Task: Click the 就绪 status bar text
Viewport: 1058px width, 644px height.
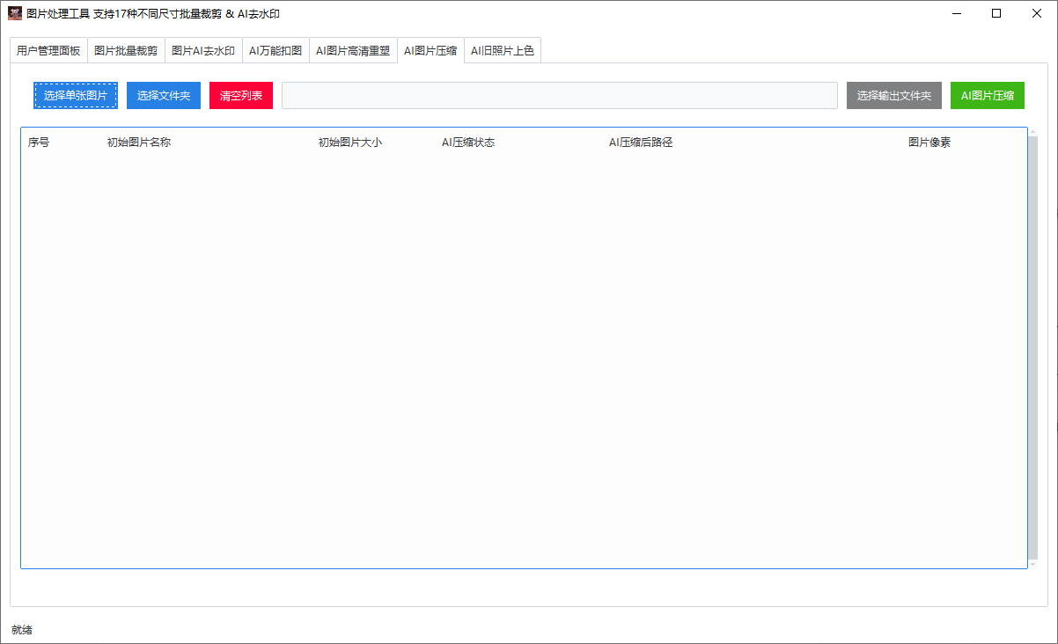Action: click(x=22, y=630)
